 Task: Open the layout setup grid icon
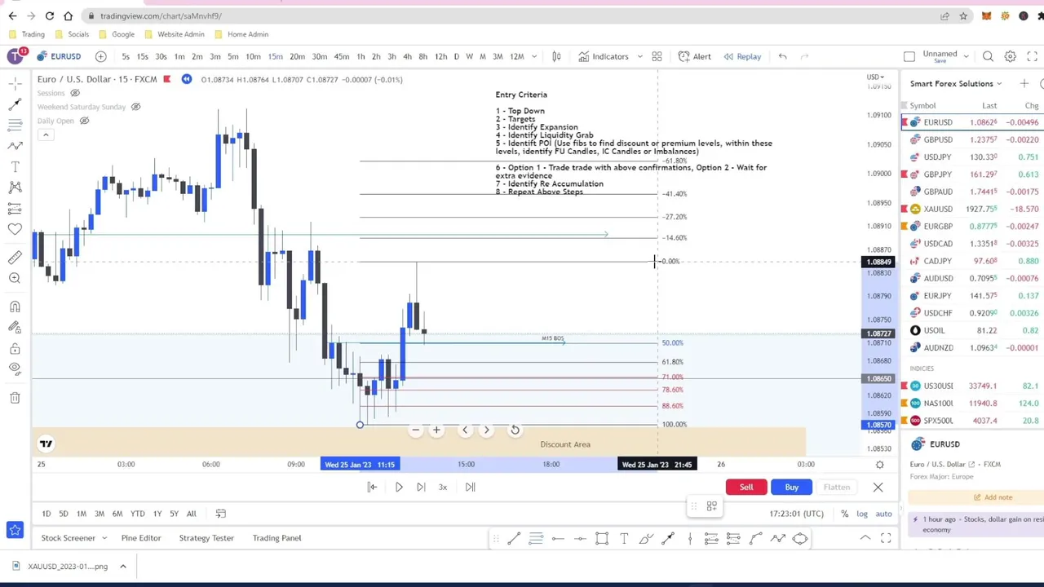point(657,56)
